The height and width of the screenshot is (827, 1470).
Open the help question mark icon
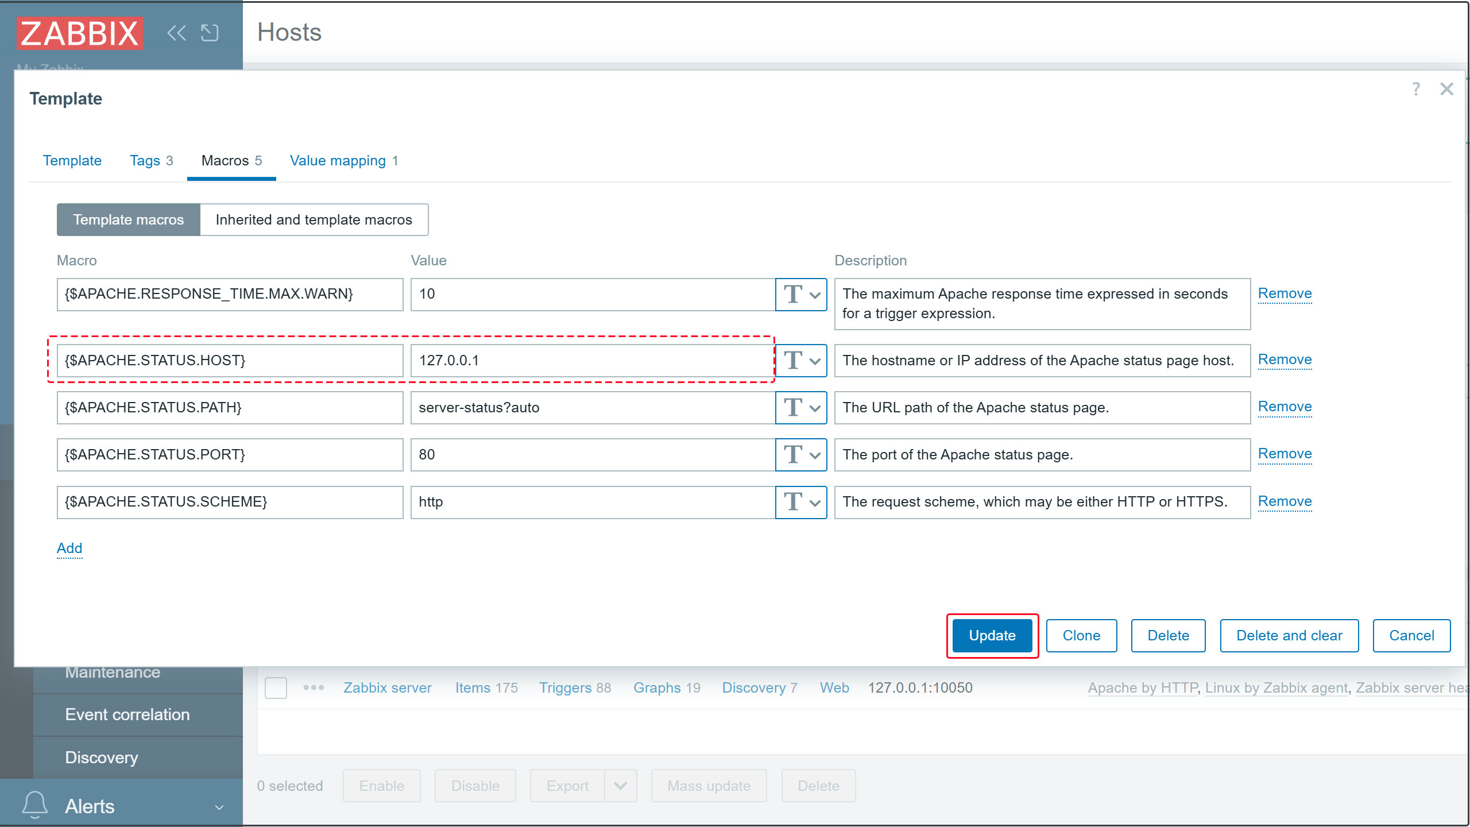[1415, 89]
